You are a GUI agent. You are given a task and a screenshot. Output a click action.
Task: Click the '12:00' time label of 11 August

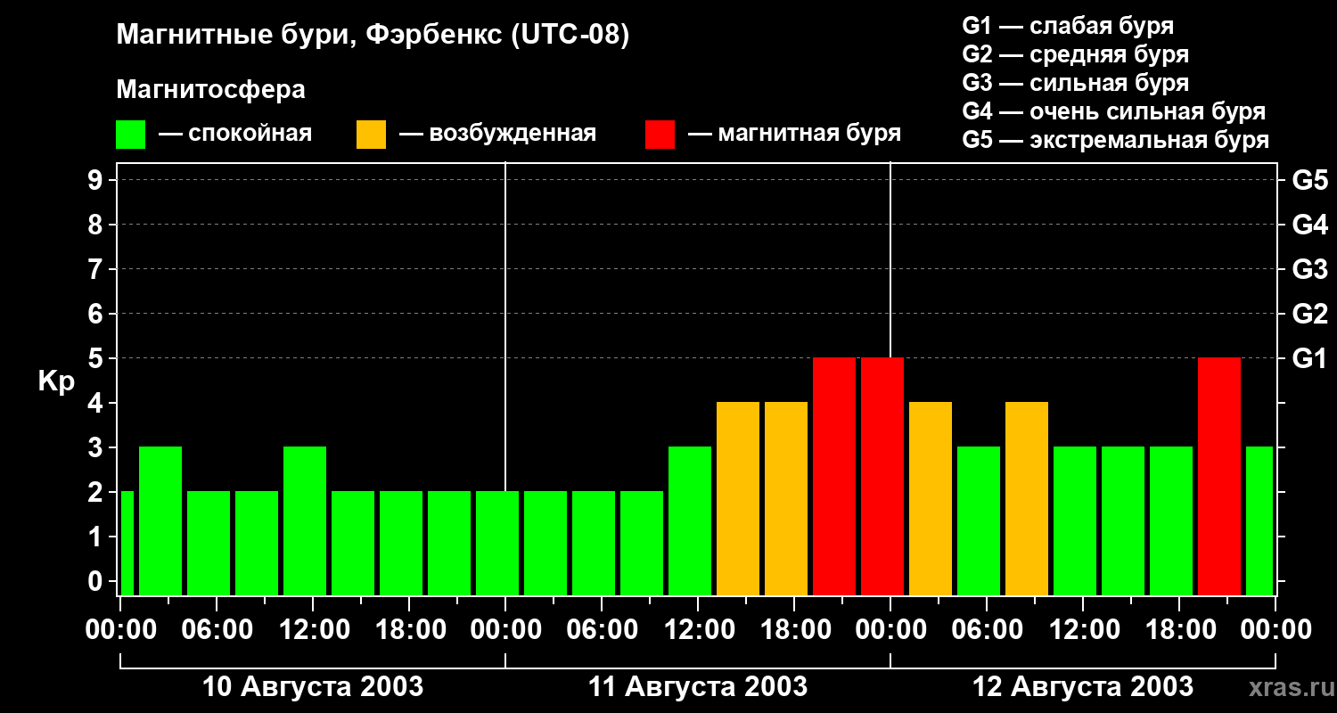click(x=698, y=629)
